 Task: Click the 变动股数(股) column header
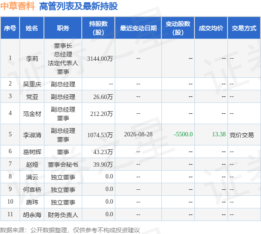click(178, 28)
